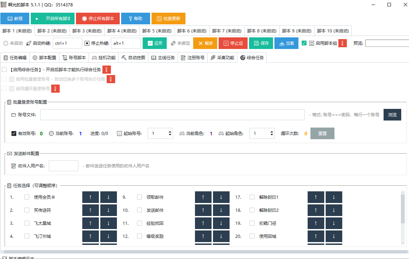Click the 停止热键 alt+1 field
The width and height of the screenshot is (409, 259).
click(x=126, y=43)
